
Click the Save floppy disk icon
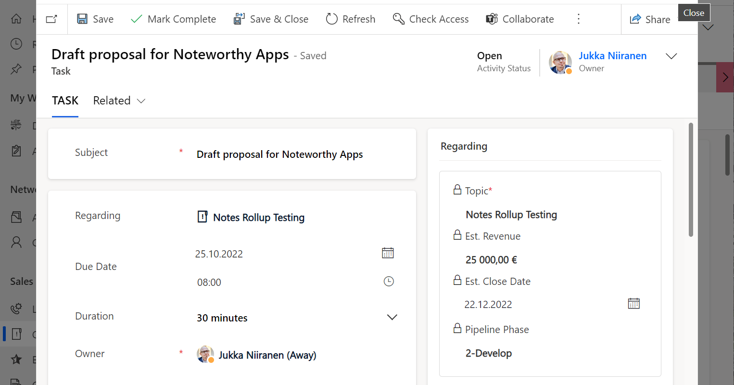tap(82, 19)
